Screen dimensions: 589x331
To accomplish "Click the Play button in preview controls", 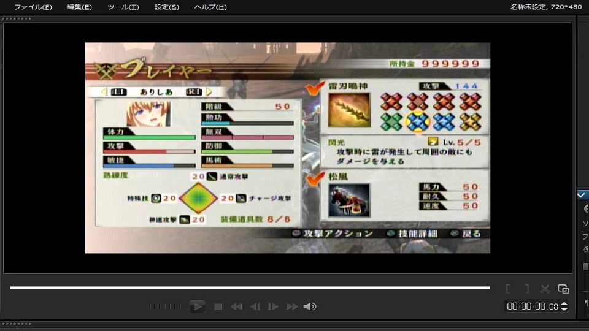I will [197, 306].
